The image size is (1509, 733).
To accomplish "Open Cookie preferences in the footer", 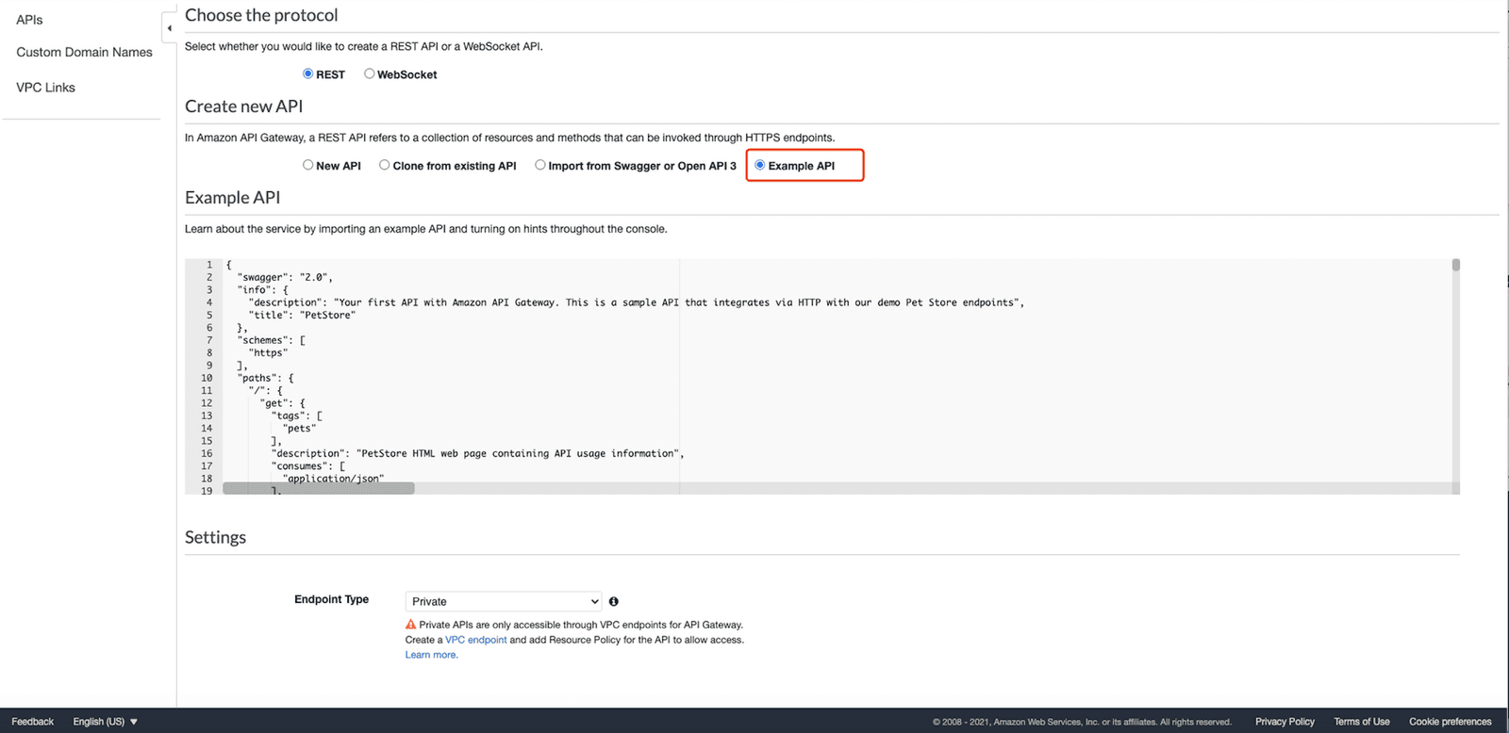I will 1451,722.
